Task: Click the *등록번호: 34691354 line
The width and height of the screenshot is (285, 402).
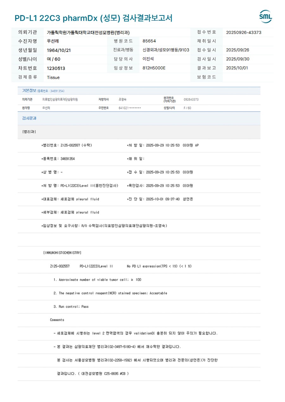Action: click(x=58, y=159)
